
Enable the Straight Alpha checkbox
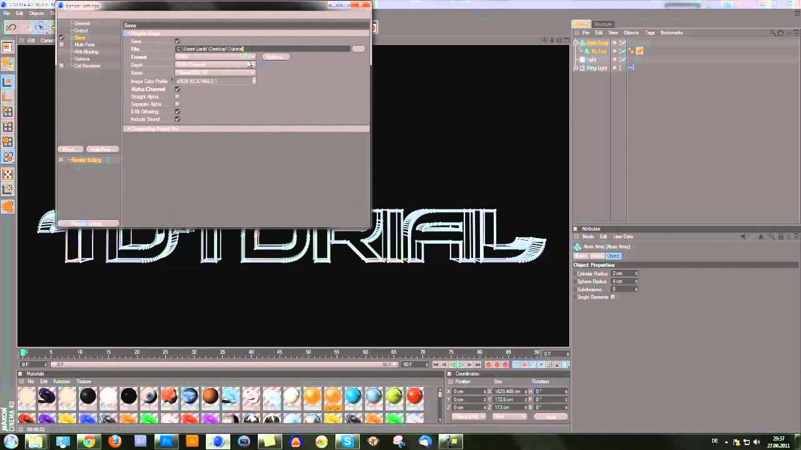(177, 97)
